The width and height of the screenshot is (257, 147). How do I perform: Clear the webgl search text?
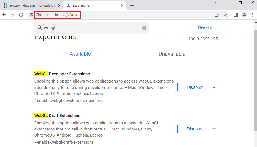click(144, 28)
